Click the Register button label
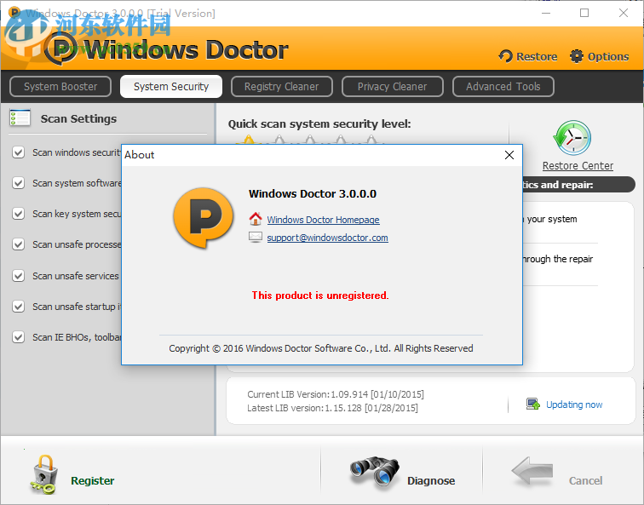644x505 pixels. point(92,480)
